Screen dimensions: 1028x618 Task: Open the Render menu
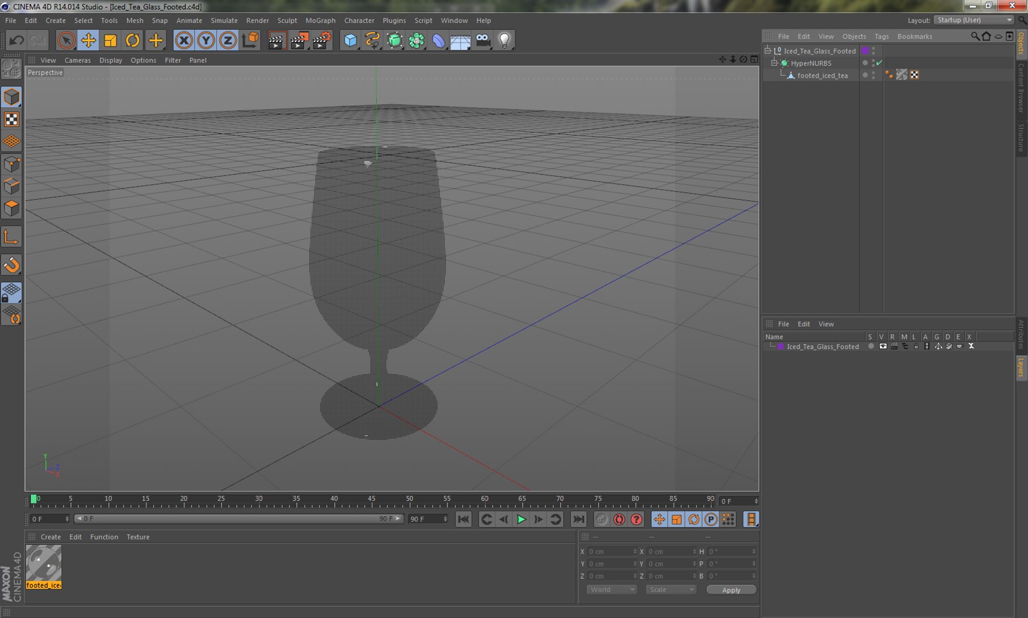click(x=258, y=21)
